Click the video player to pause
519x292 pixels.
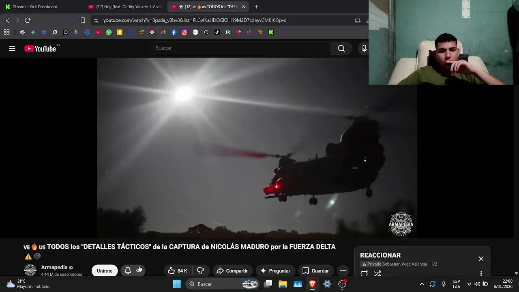(x=257, y=148)
